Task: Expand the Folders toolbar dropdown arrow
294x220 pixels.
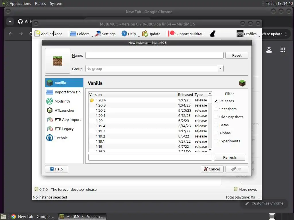Action: [92, 36]
